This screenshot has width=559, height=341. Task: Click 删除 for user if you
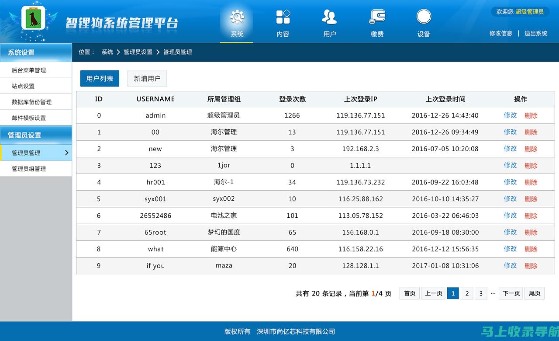531,265
